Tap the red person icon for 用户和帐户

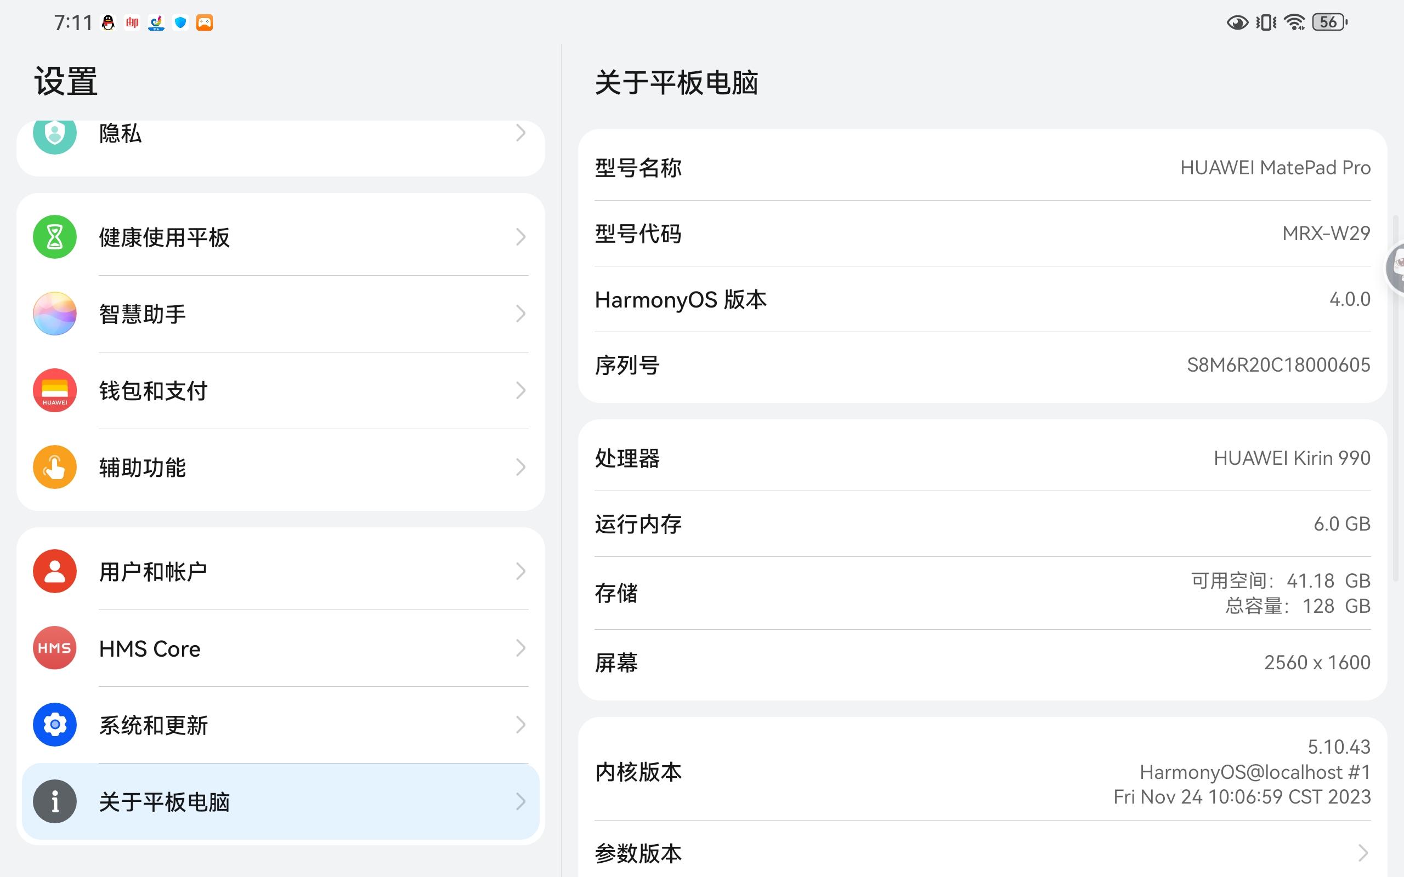coord(54,571)
